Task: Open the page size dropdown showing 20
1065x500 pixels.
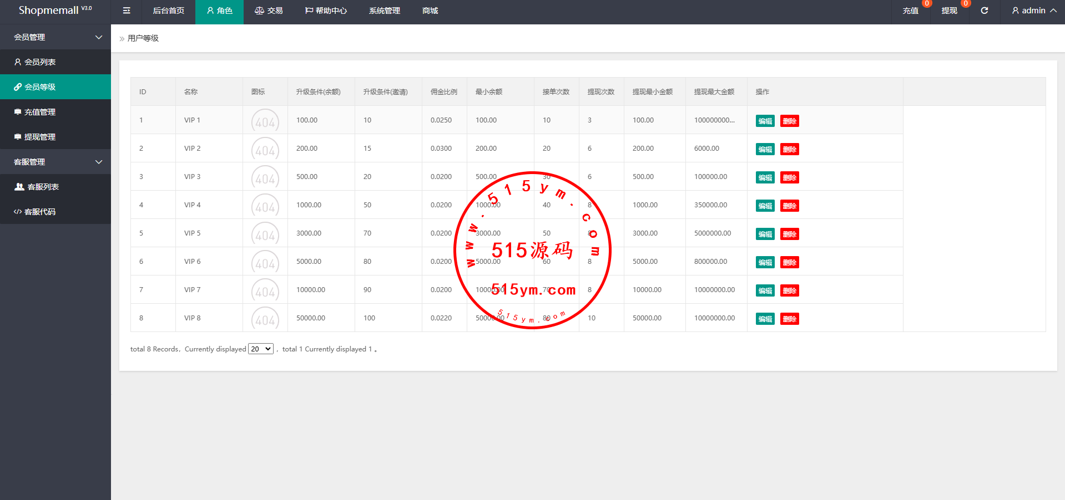Action: (260, 349)
